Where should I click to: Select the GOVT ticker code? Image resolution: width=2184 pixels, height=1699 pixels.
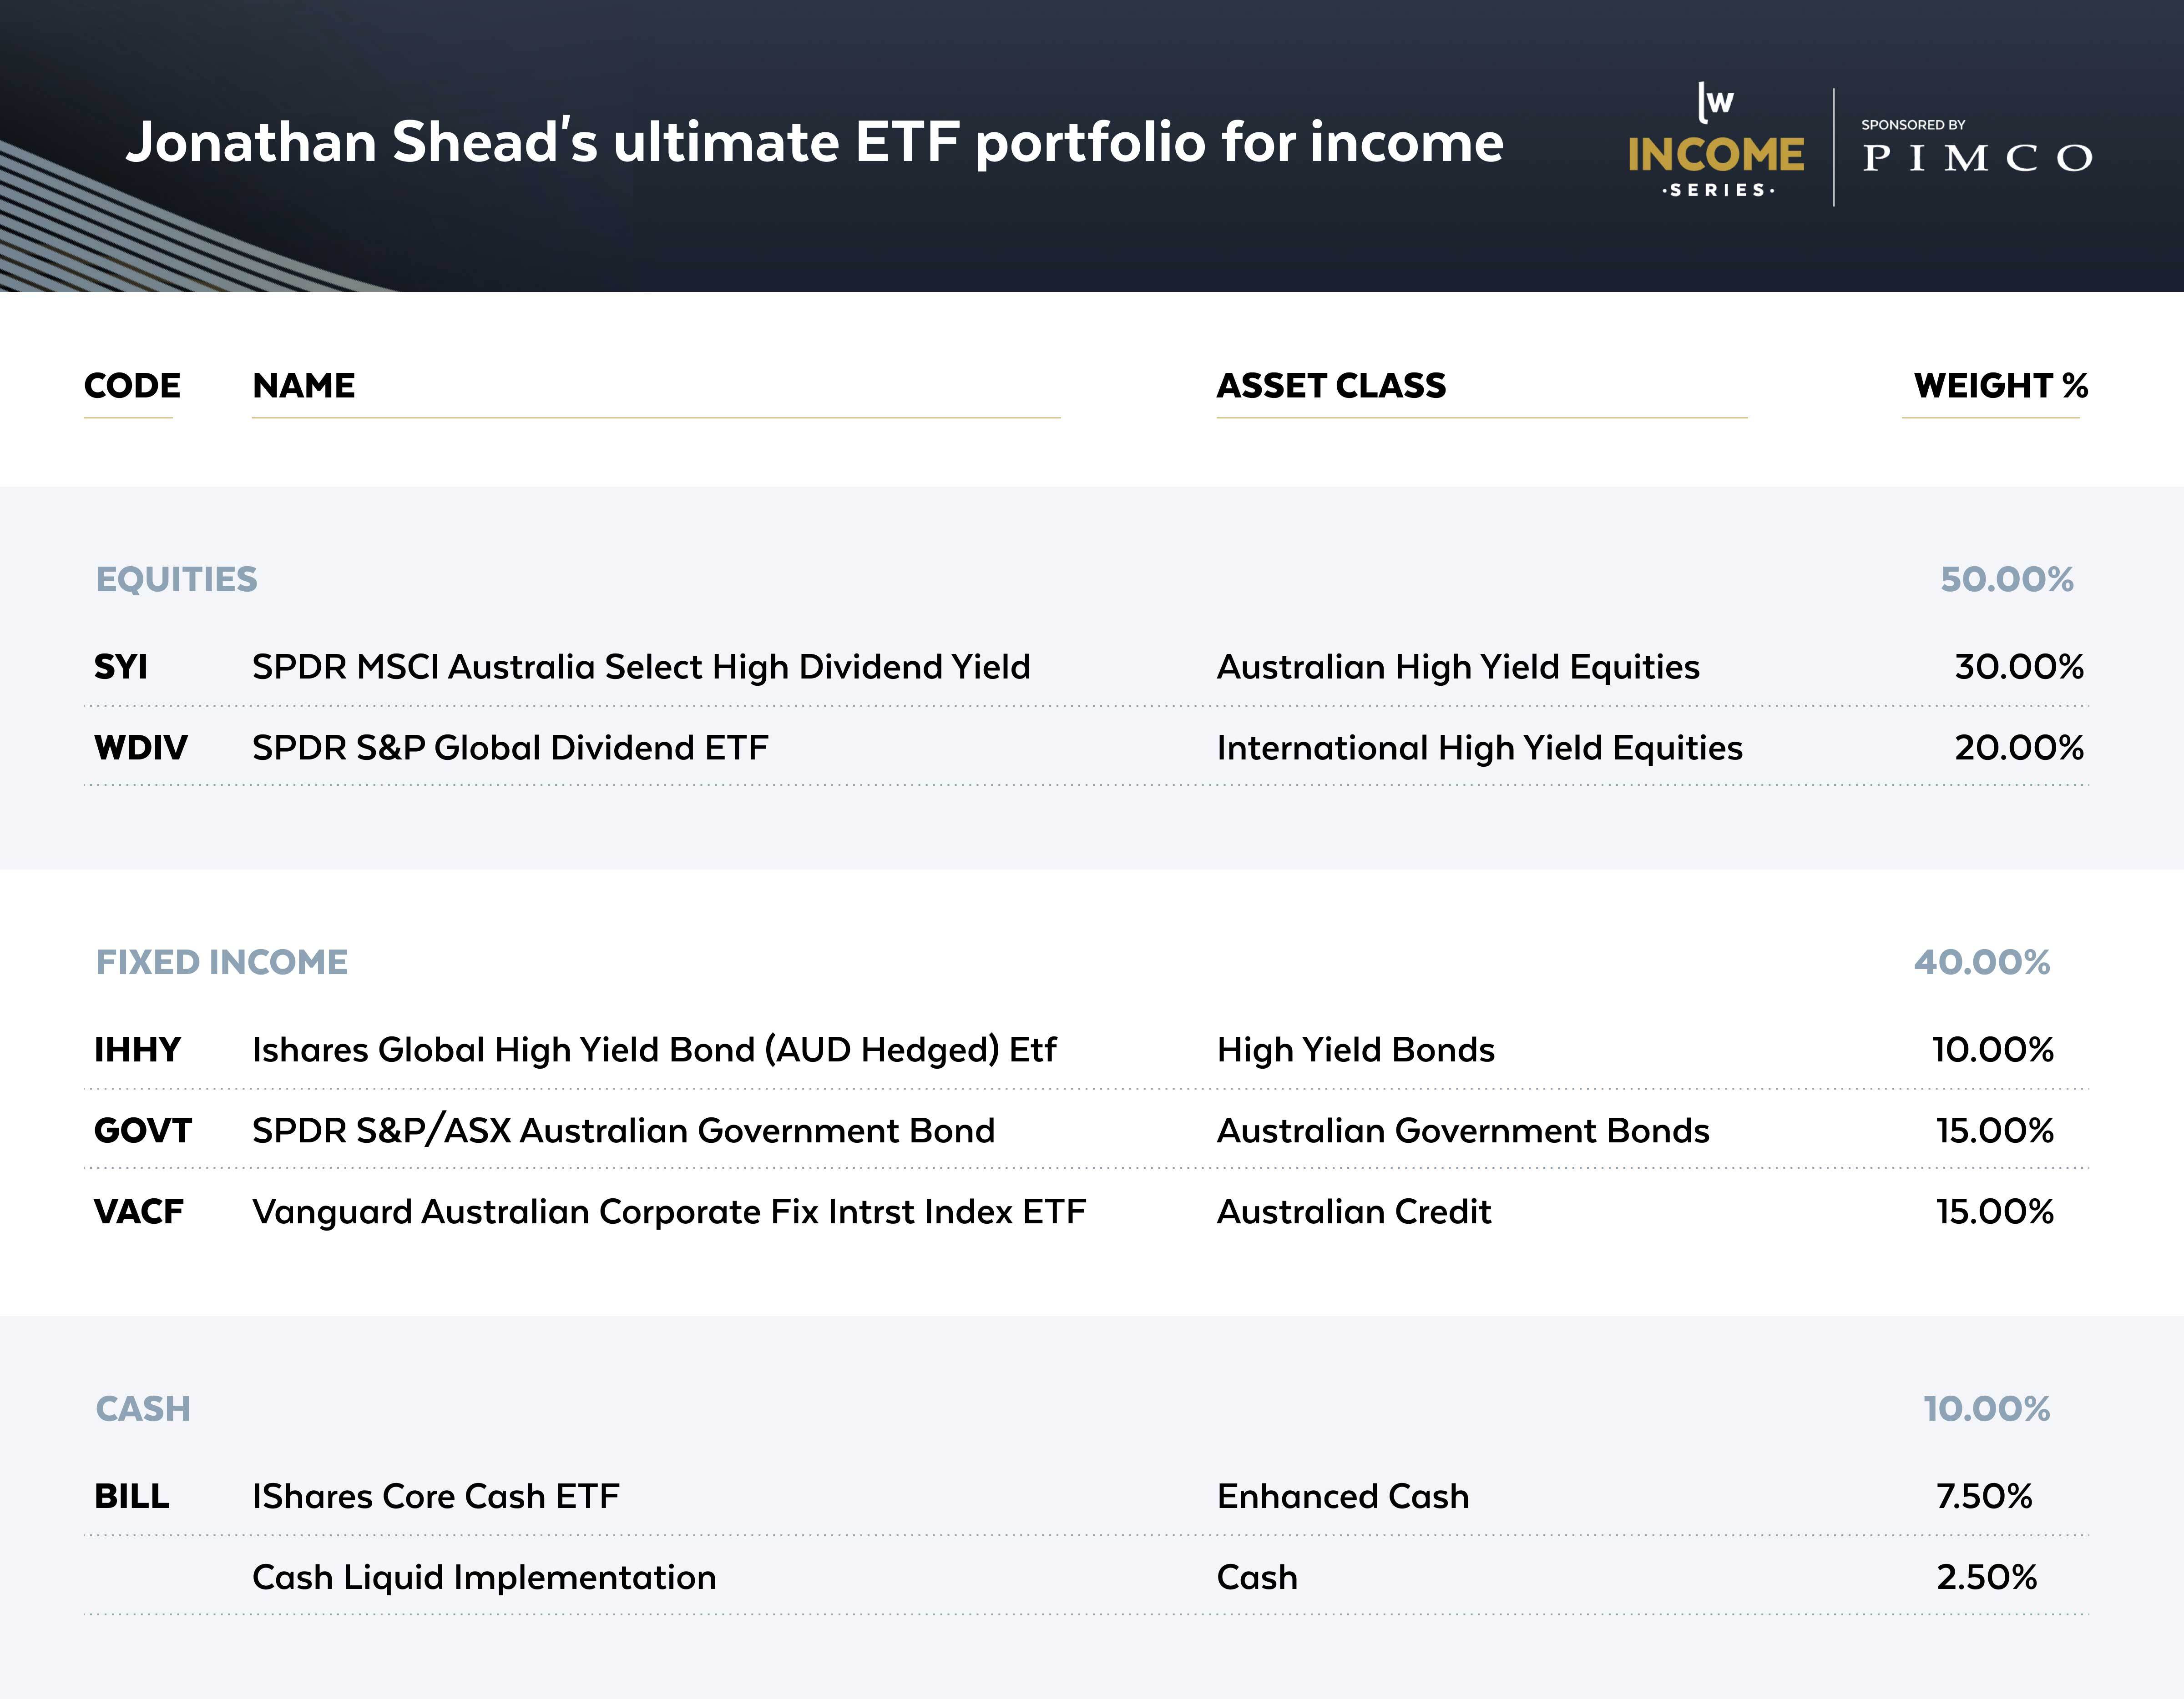coord(142,1131)
